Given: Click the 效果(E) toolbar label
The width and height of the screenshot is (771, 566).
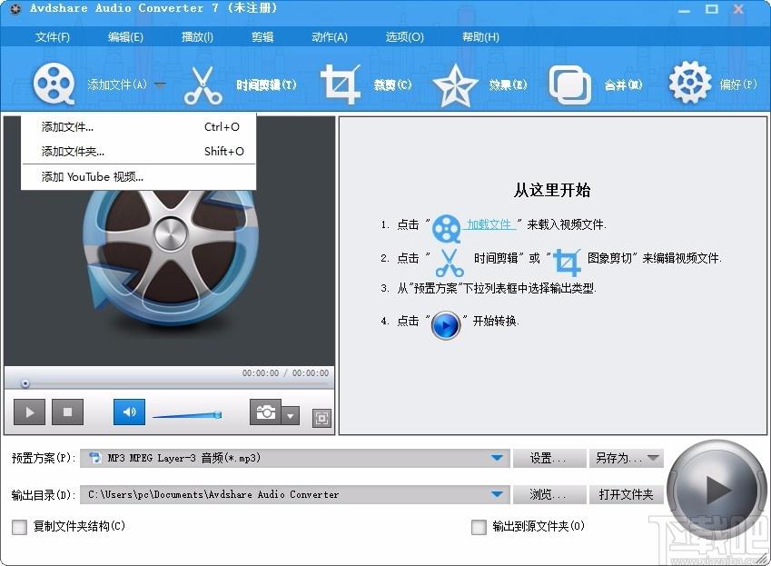Looking at the screenshot, I should [x=508, y=85].
